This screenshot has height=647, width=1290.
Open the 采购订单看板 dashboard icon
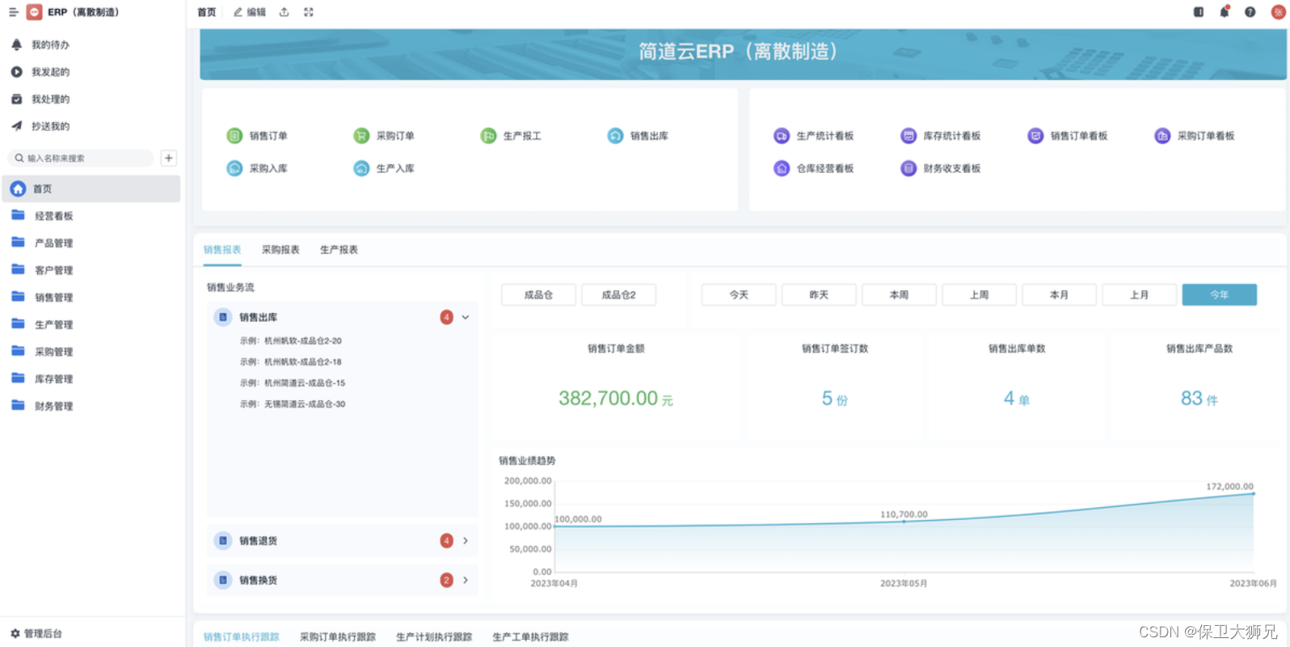pos(1162,136)
